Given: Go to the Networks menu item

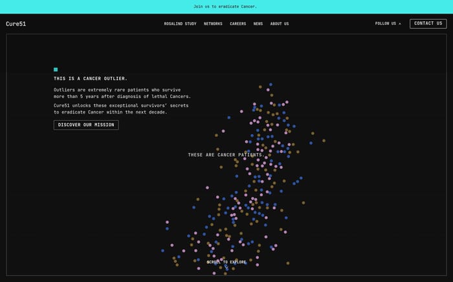Looking at the screenshot, I should (213, 24).
